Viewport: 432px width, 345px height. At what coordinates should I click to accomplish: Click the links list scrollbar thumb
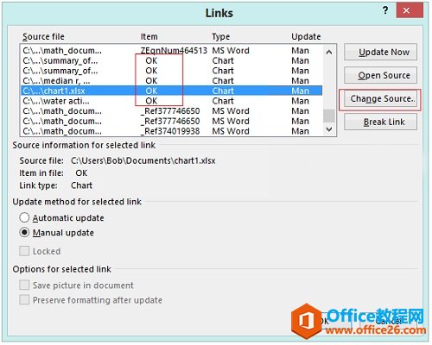pos(329,116)
